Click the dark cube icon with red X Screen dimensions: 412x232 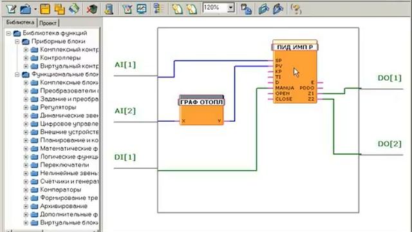tap(92, 9)
